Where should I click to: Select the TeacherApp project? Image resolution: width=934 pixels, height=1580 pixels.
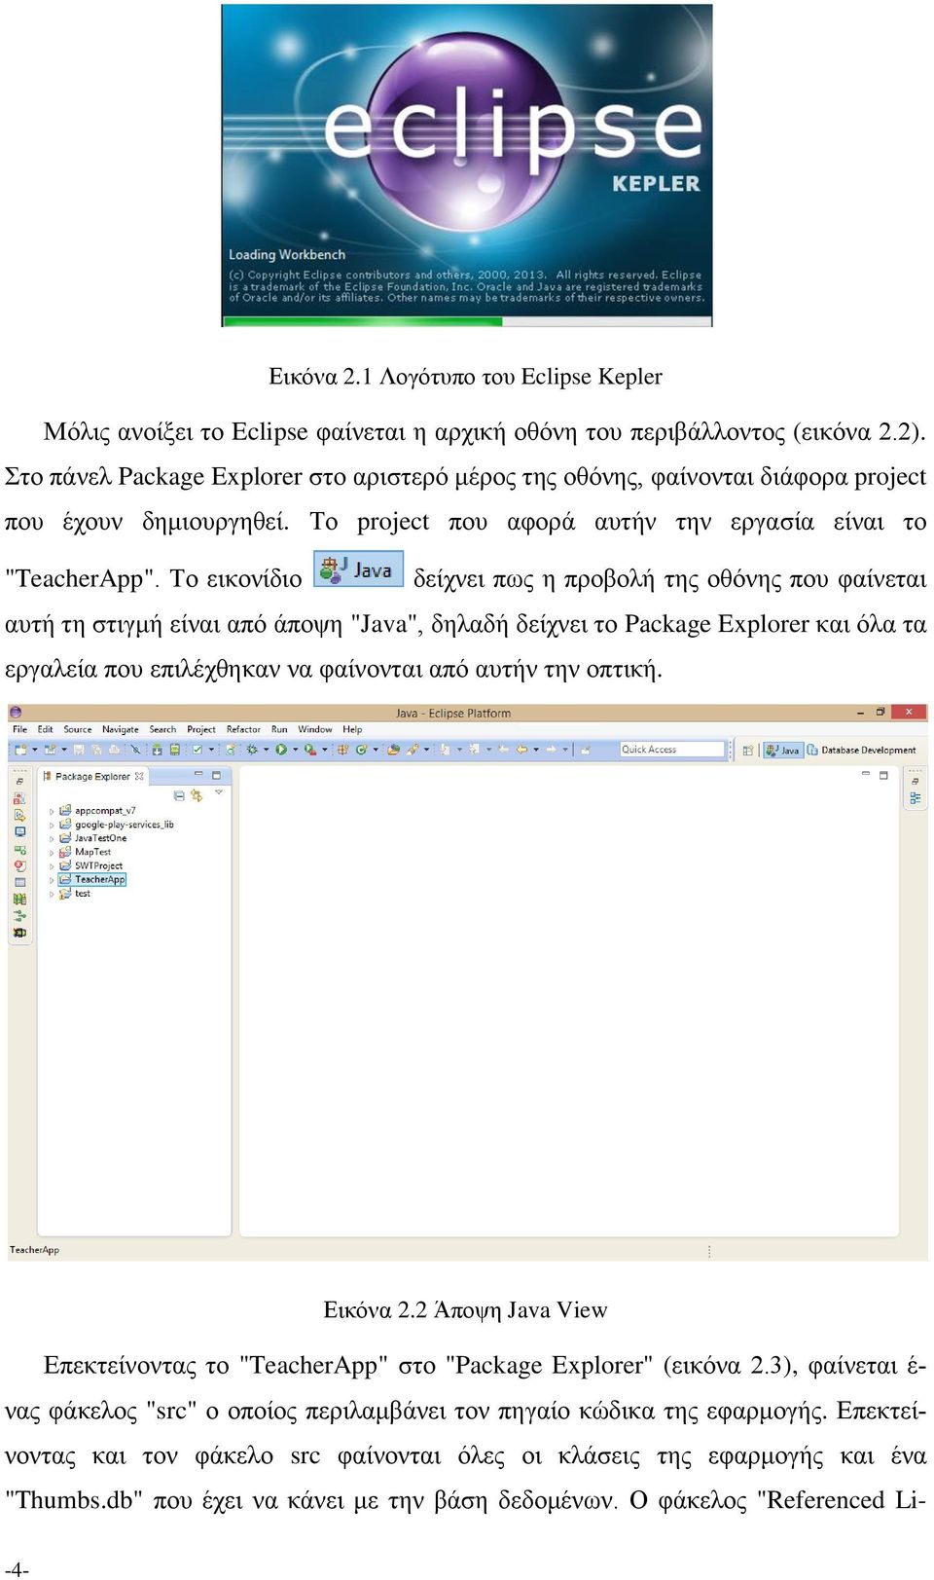tap(92, 879)
